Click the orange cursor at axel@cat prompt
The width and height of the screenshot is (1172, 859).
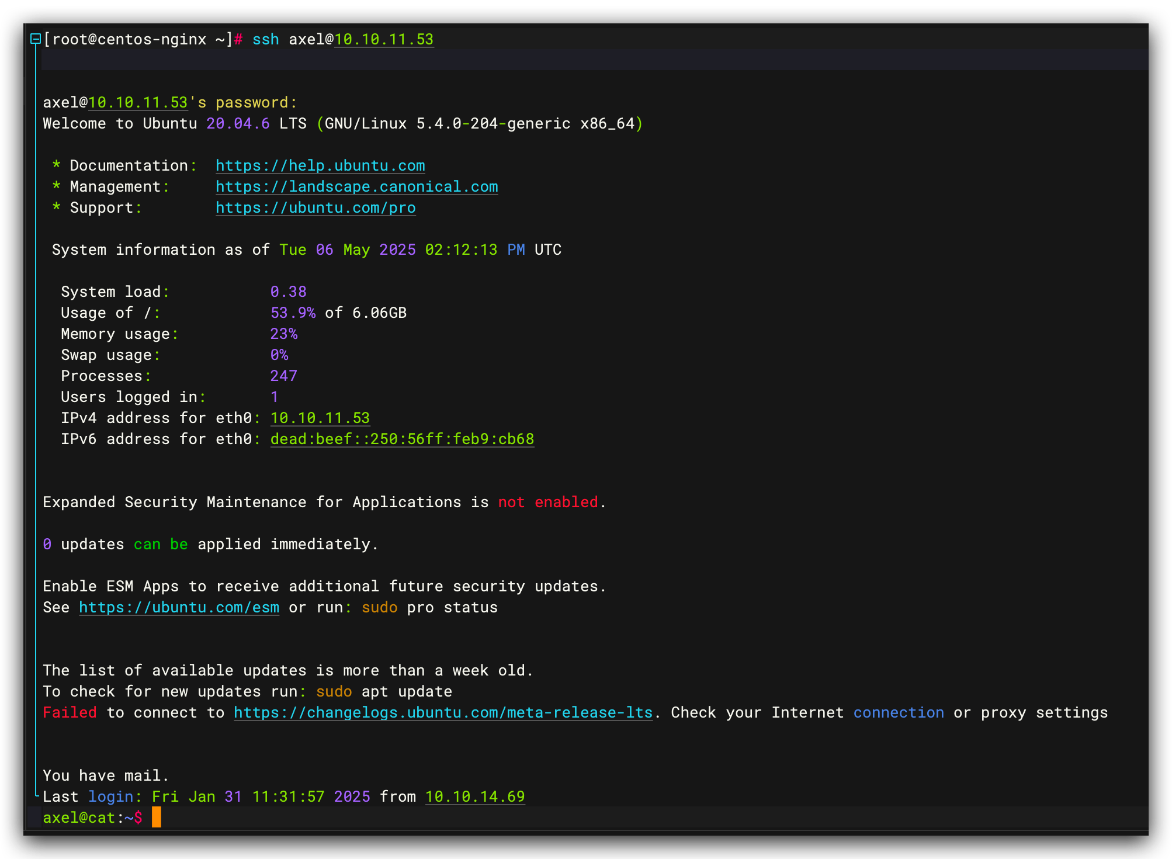pyautogui.click(x=156, y=818)
